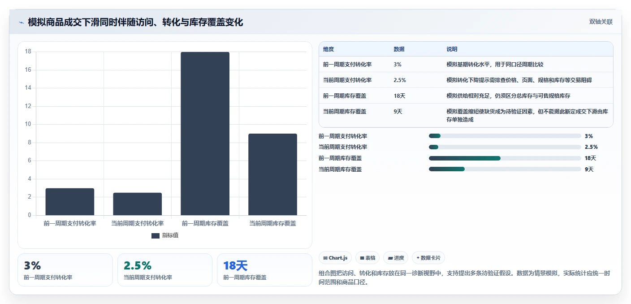
Task: Click the 模拟基期转化水平 description cell
Action: (x=495, y=65)
